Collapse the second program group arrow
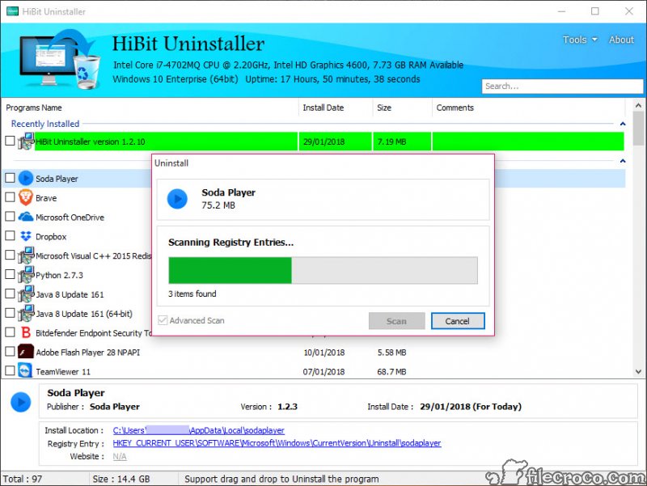 (x=623, y=160)
